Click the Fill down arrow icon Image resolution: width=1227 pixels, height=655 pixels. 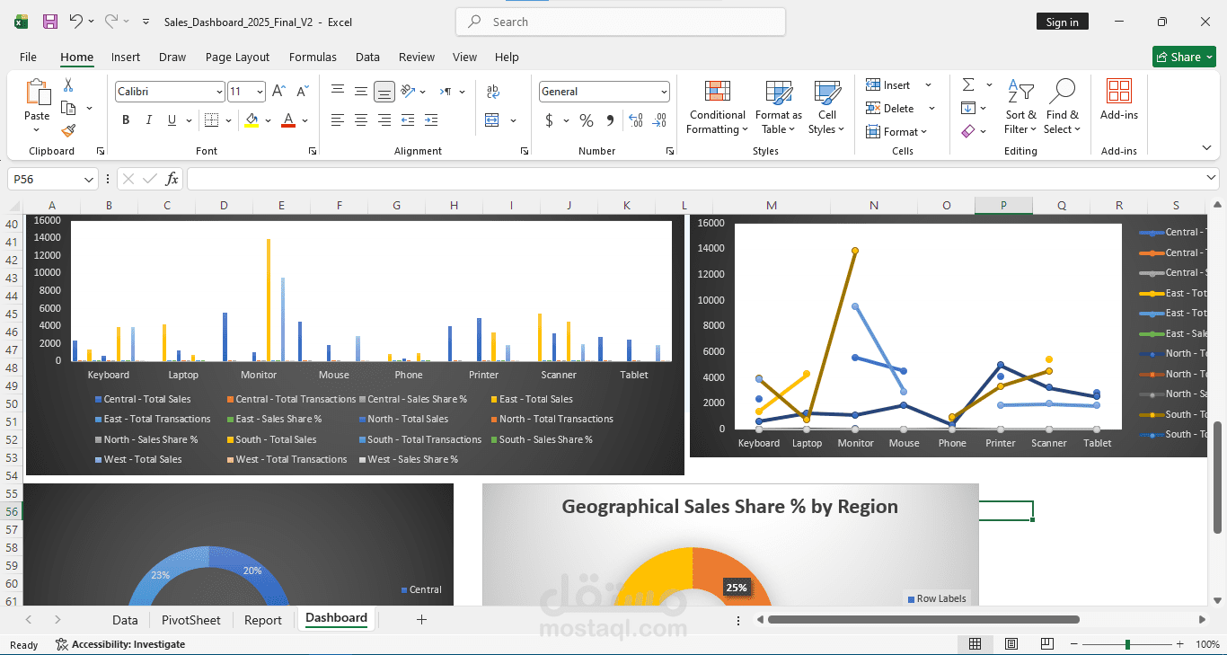[968, 108]
